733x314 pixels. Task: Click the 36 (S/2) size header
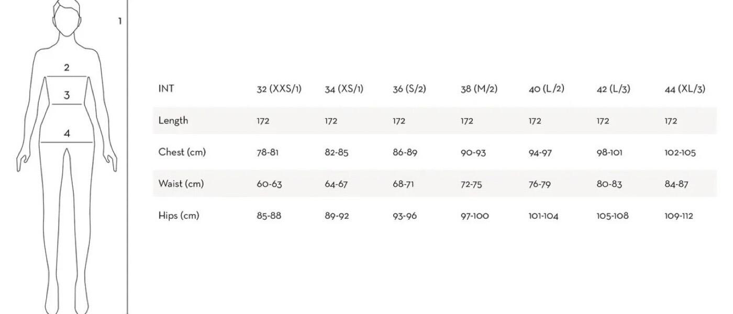(409, 89)
